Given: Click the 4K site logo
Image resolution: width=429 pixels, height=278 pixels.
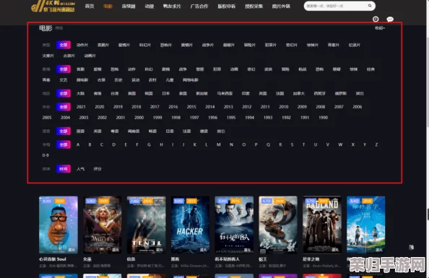Looking at the screenshot, I should 53,6.
